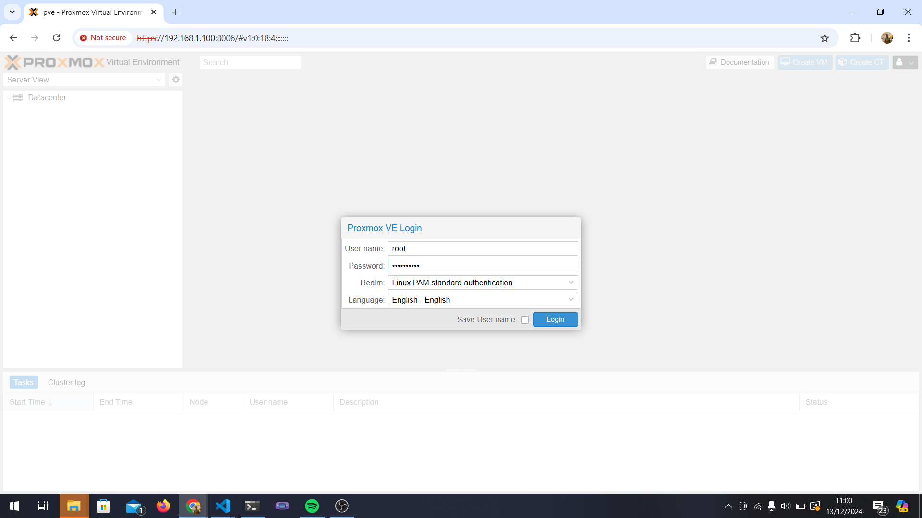Open the Windows Start menu
The width and height of the screenshot is (922, 518).
pos(14,506)
